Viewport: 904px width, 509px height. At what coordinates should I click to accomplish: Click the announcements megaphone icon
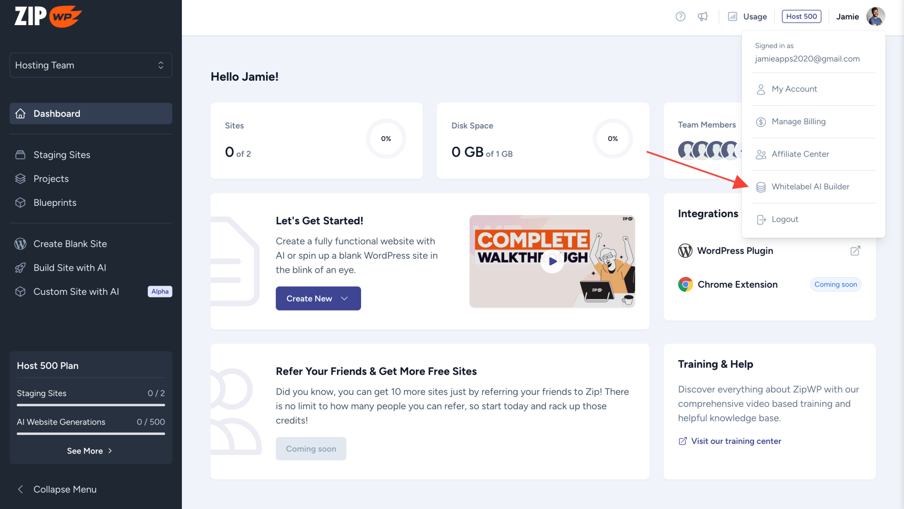(703, 16)
